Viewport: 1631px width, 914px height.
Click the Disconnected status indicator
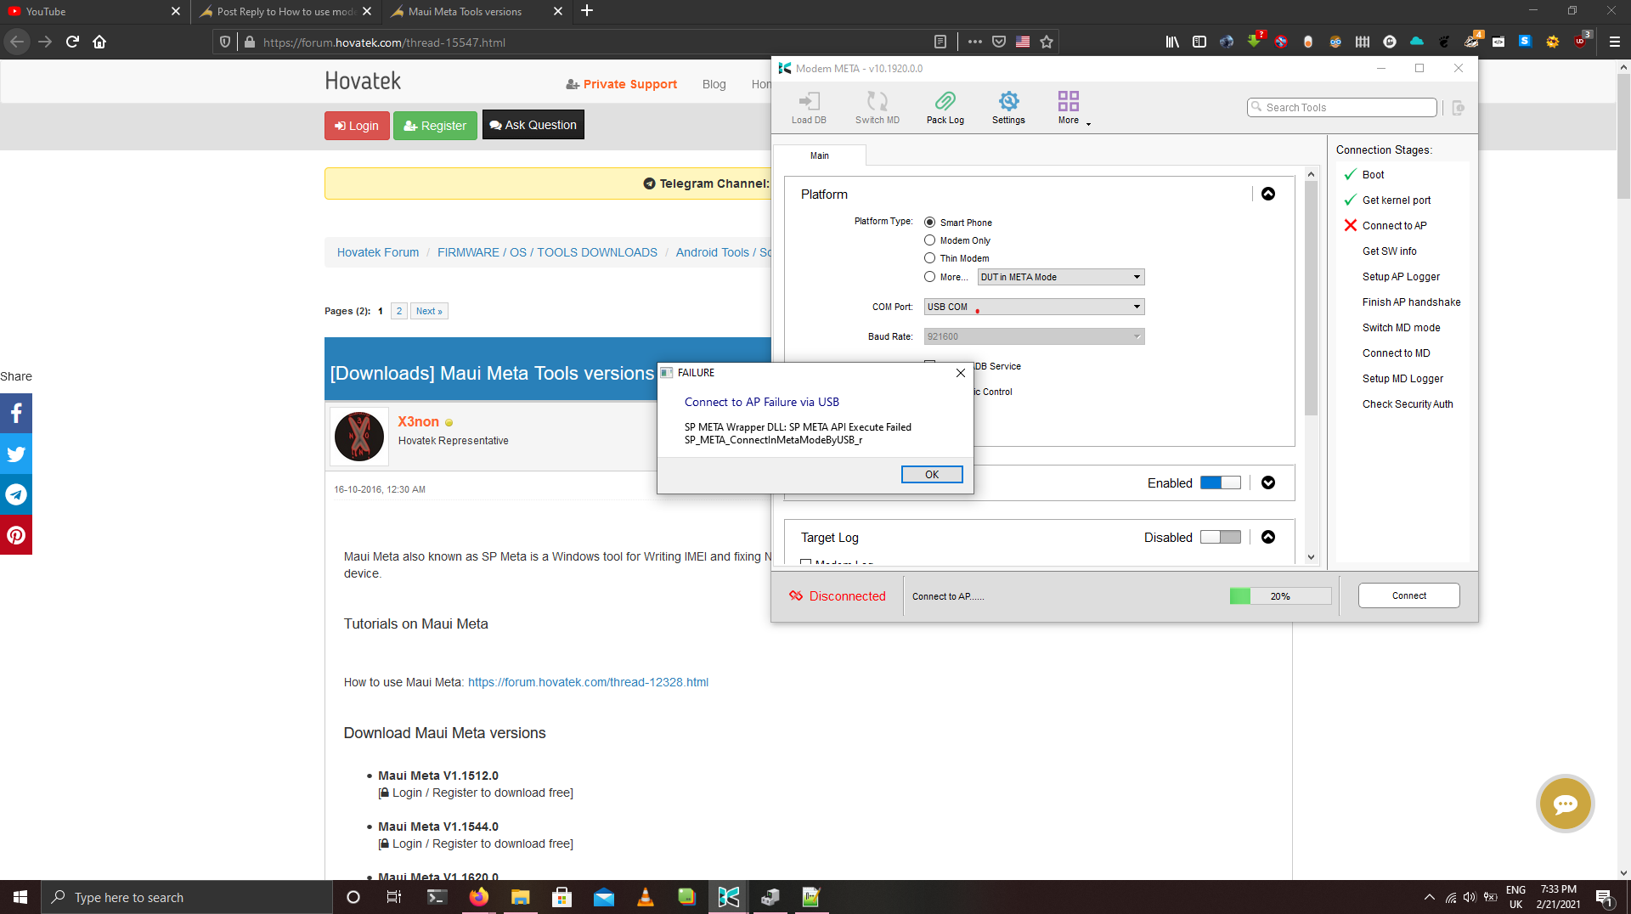(x=837, y=596)
